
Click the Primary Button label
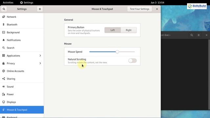[x=76, y=27]
